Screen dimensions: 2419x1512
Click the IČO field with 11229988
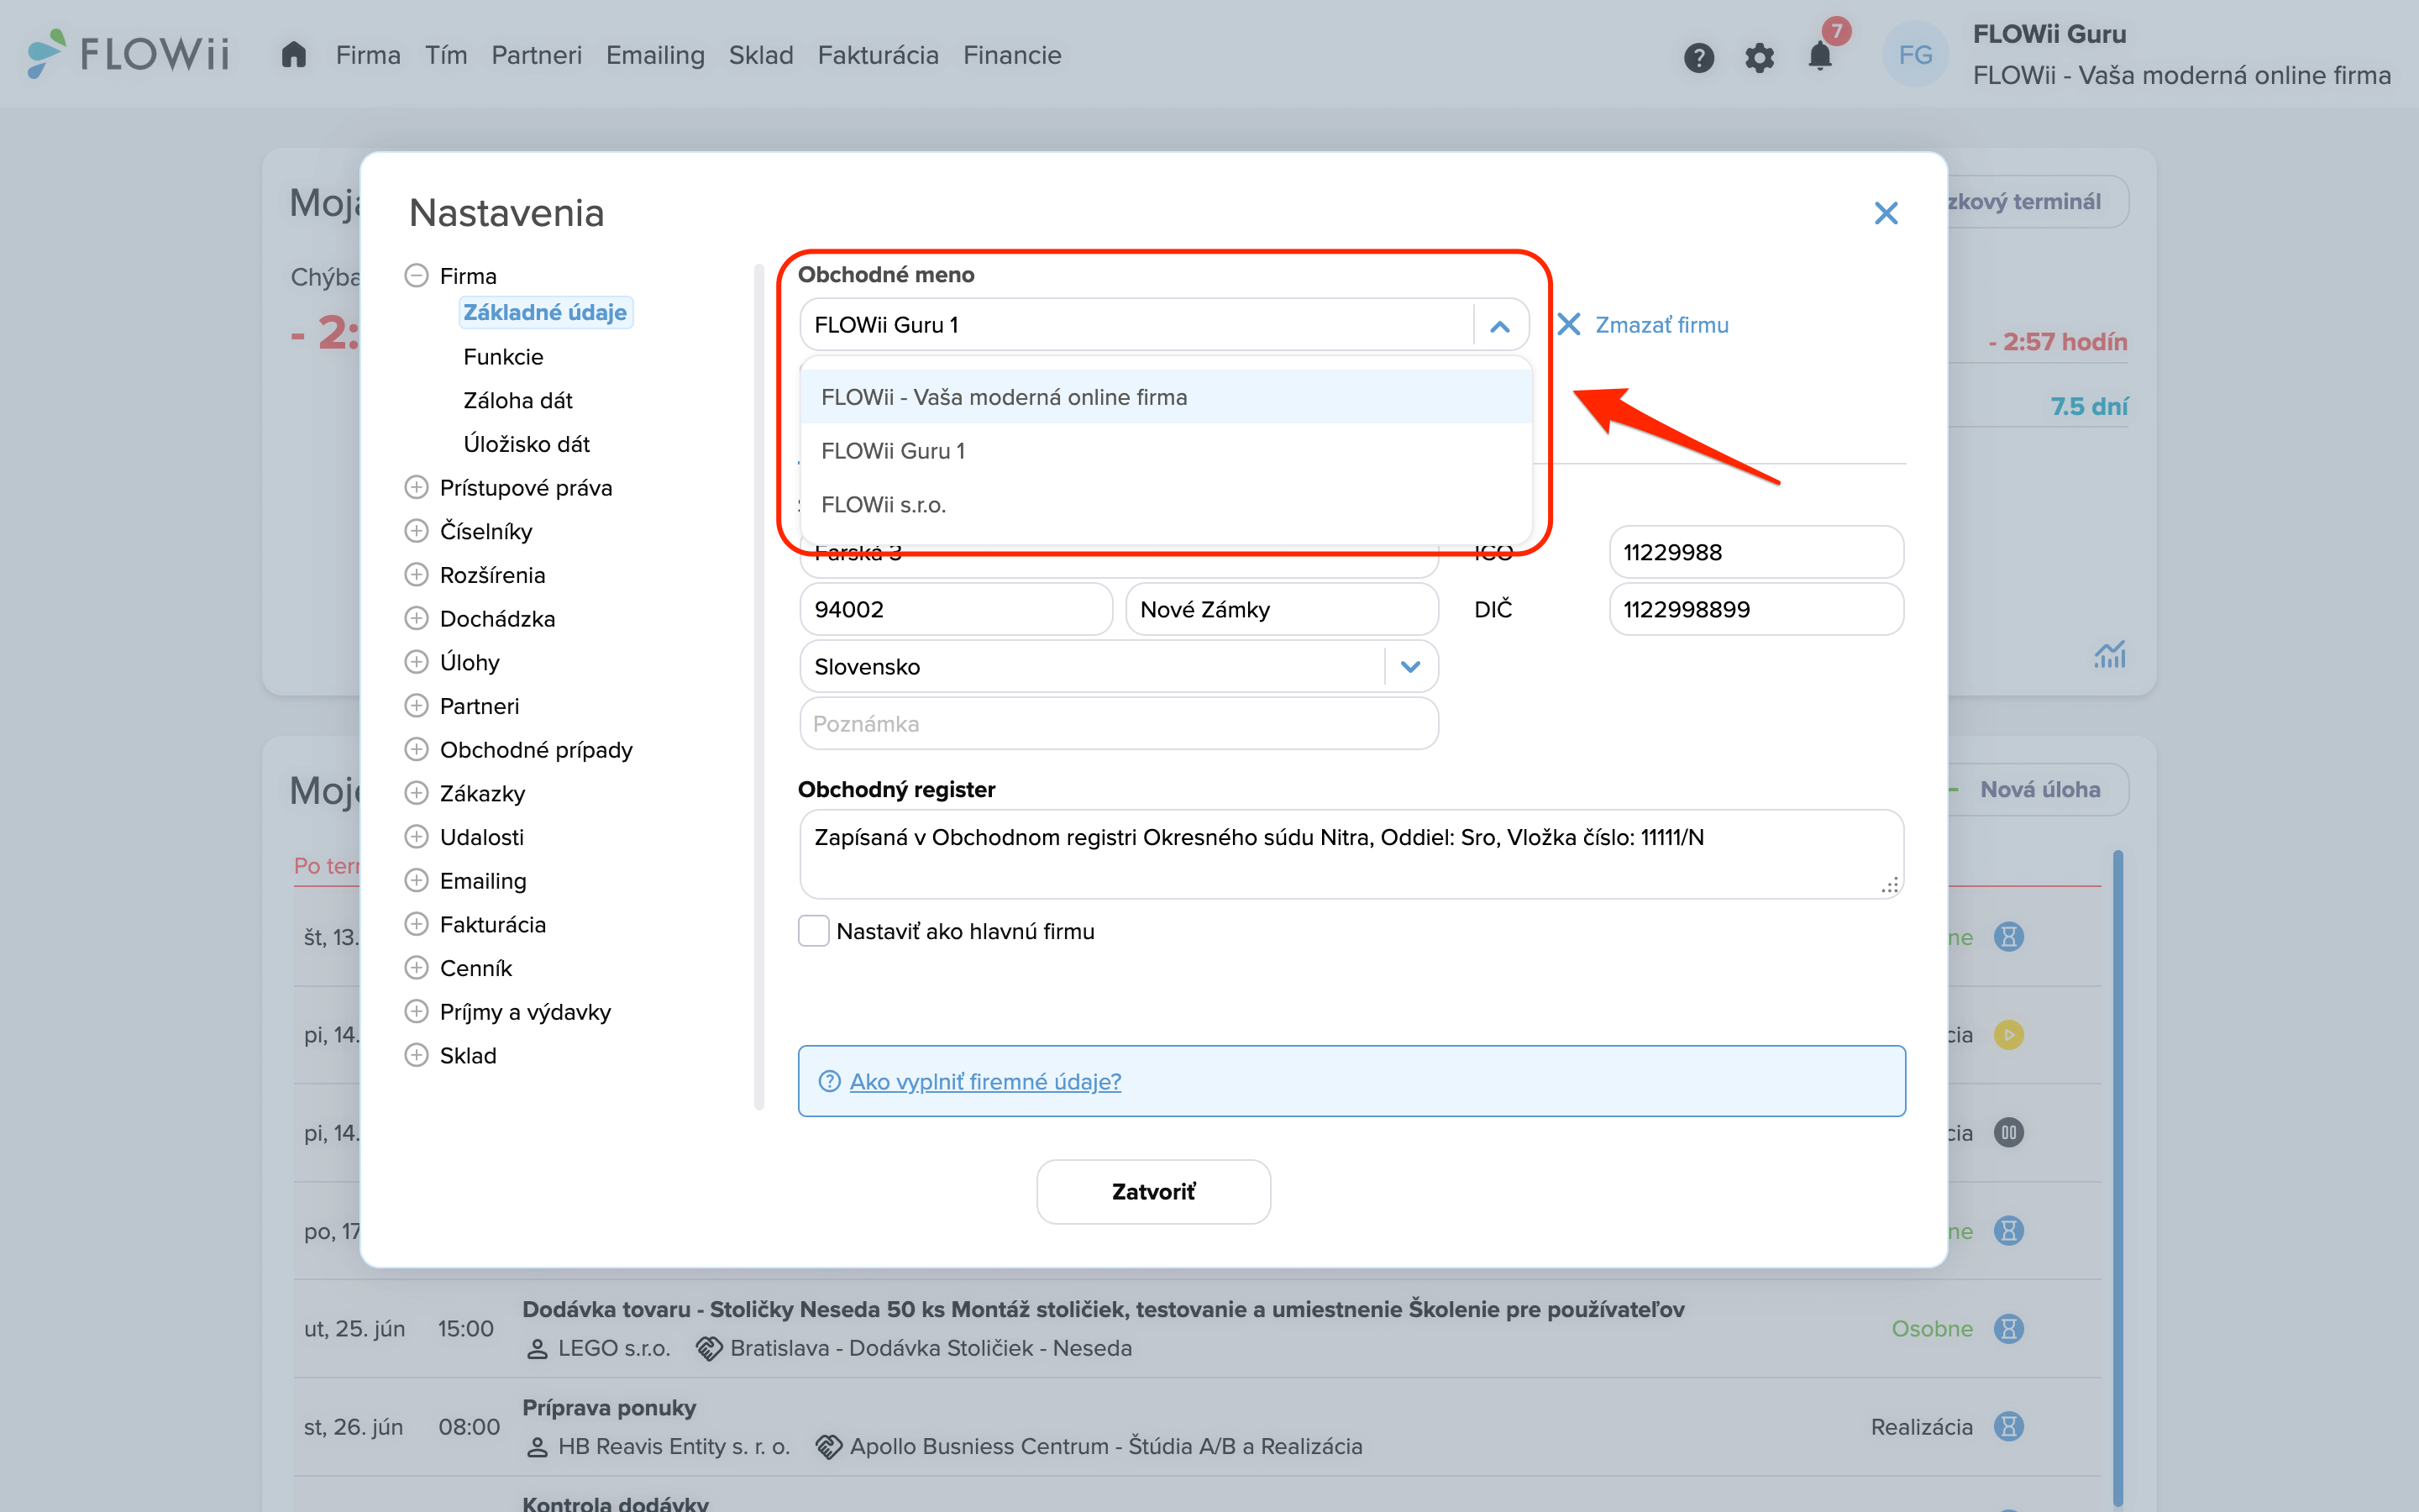1756,552
